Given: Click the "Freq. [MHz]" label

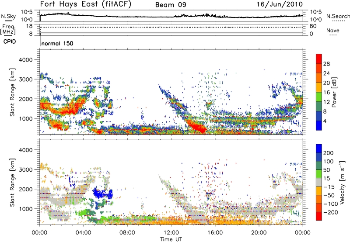Looking at the screenshot, I should click(x=8, y=30).
